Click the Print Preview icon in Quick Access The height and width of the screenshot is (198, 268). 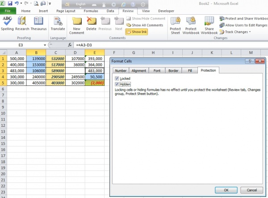[36, 3]
